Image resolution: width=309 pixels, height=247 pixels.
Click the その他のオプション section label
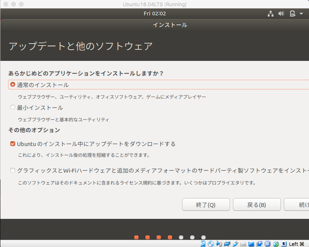34,130
